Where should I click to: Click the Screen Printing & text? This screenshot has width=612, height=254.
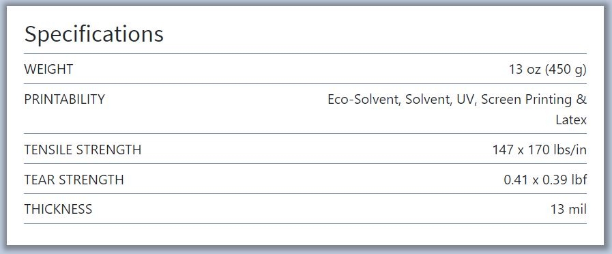tap(534, 100)
